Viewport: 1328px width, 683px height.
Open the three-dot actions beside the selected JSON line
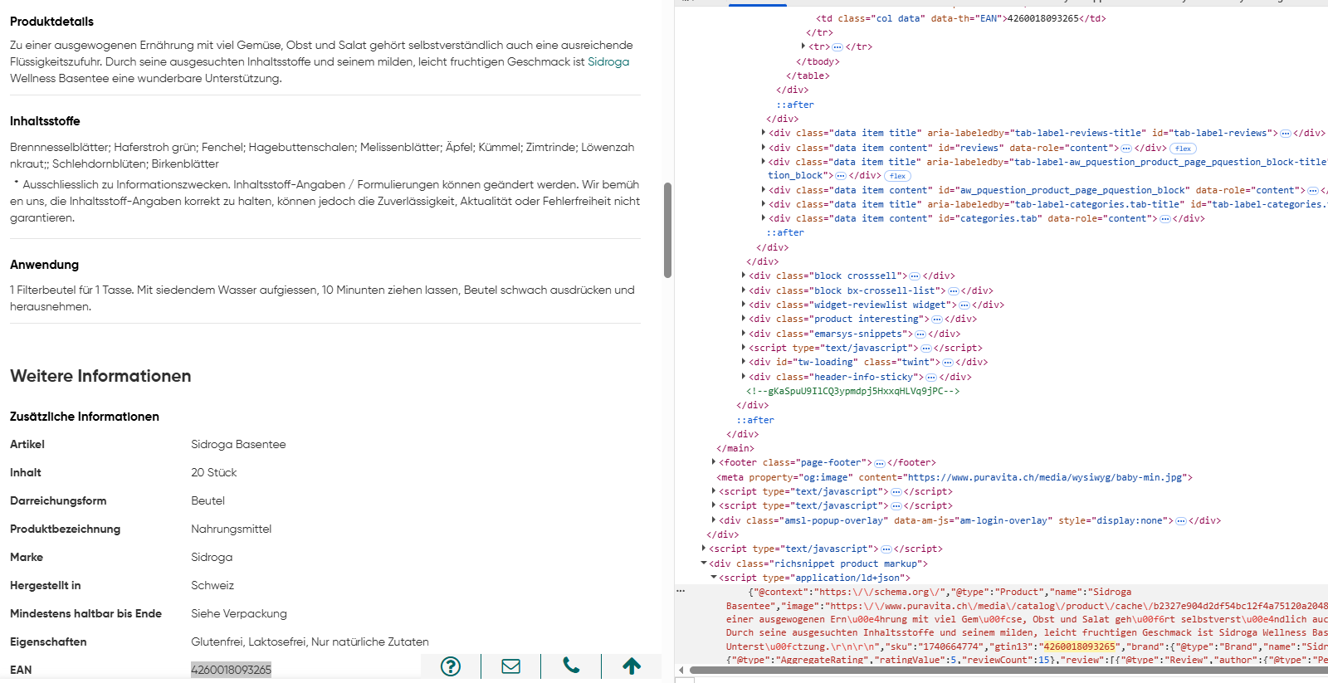[x=681, y=591]
